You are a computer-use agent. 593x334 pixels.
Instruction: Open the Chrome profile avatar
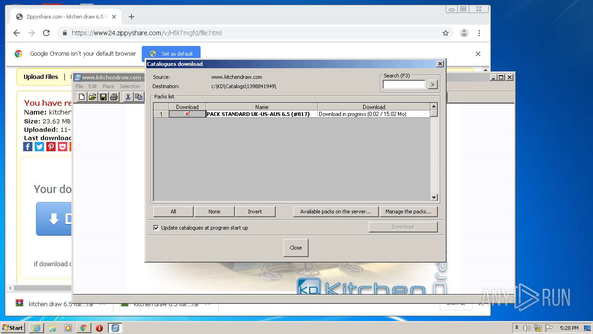464,33
